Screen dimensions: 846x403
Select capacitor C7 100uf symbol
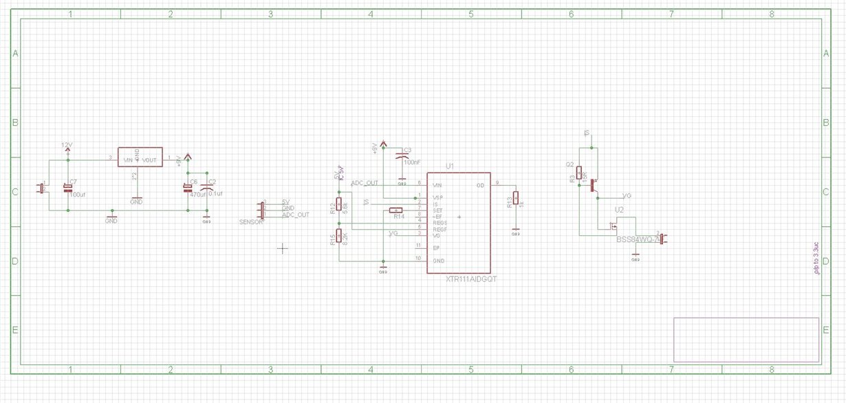pyautogui.click(x=67, y=187)
